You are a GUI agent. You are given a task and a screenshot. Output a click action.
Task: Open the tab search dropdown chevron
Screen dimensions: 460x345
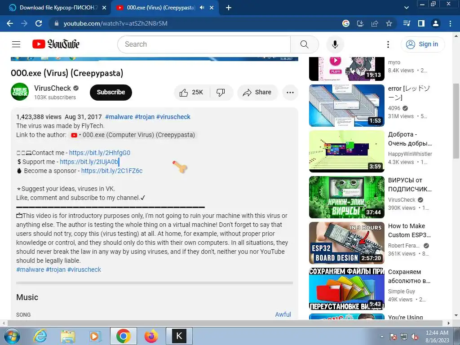[x=407, y=8]
